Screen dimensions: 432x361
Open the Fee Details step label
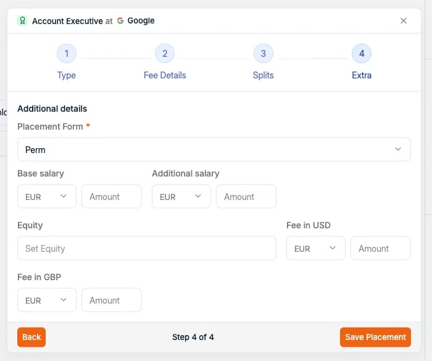(x=165, y=75)
